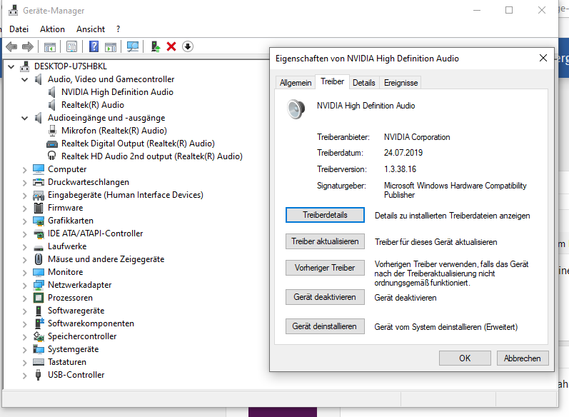Click the Gerät deinstallieren button
569x417 pixels.
[325, 326]
